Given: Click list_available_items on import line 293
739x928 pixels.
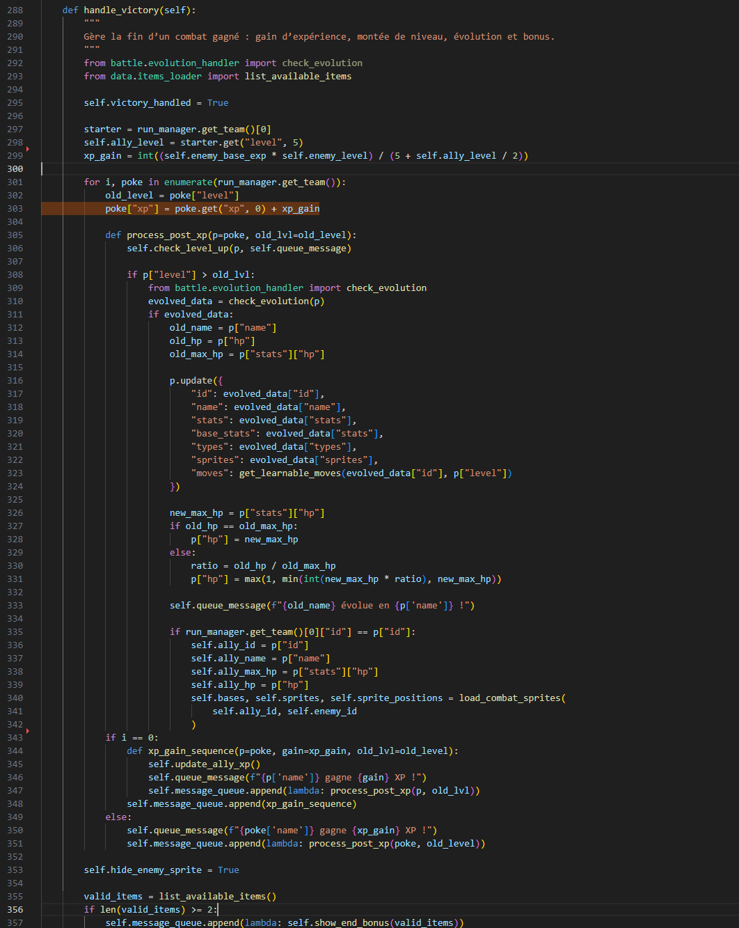Looking at the screenshot, I should pyautogui.click(x=298, y=77).
